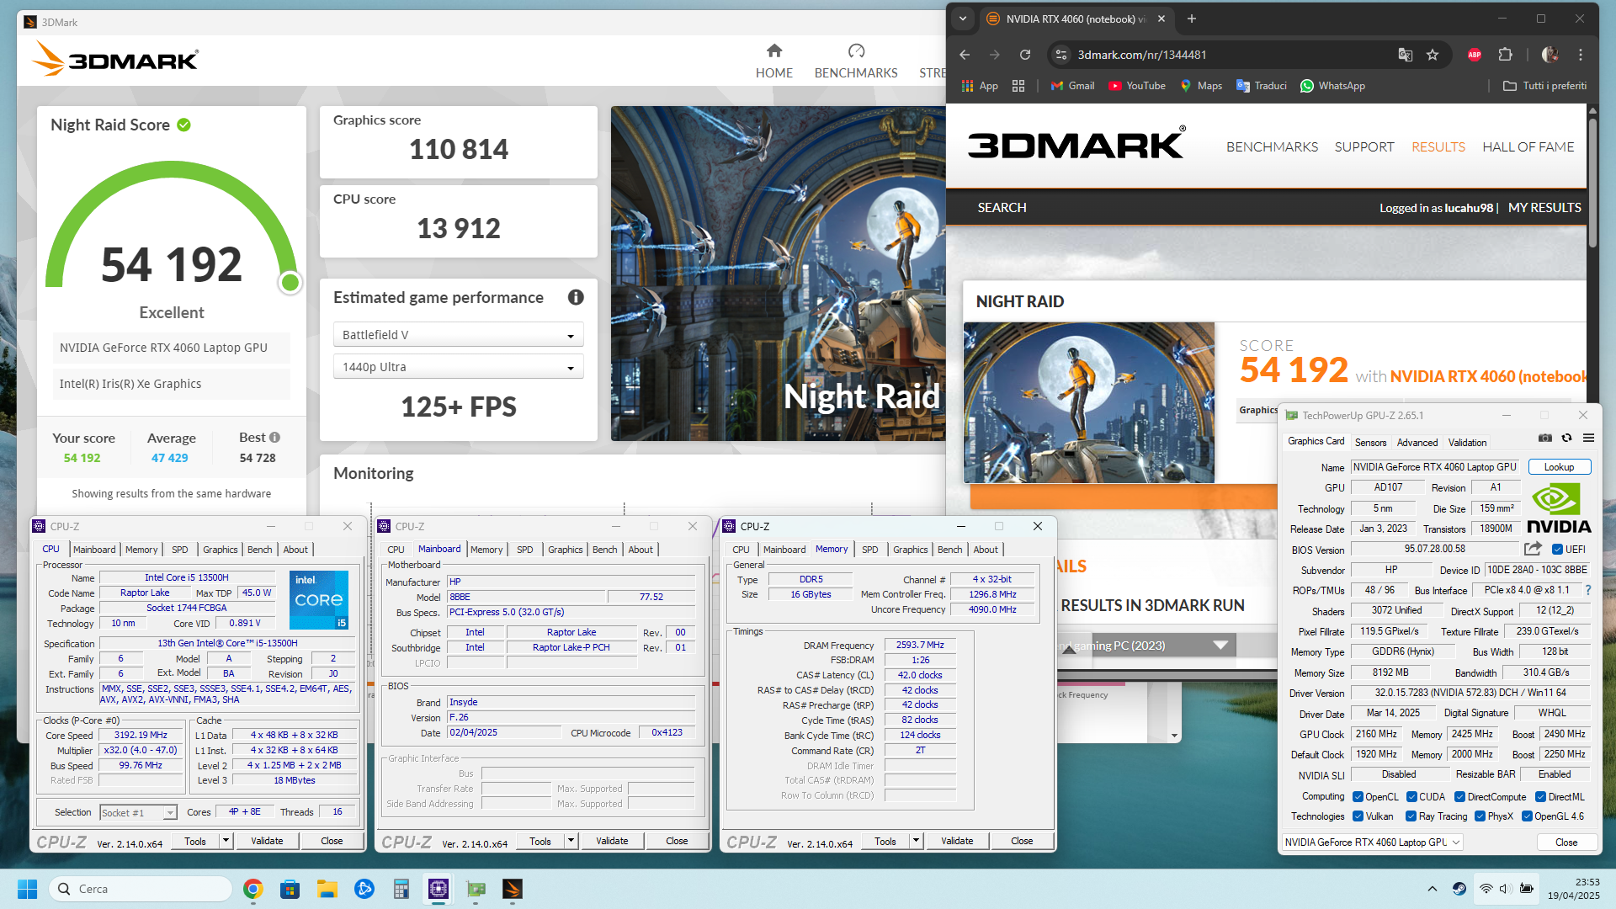Click the info icon beside Estimated game performance
Screen dimensions: 1616x909
click(x=576, y=297)
